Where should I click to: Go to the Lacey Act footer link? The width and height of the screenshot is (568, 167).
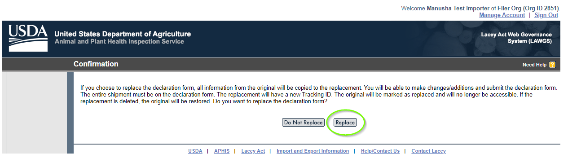(253, 151)
